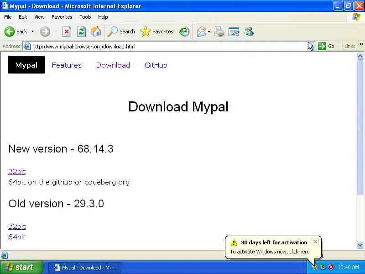The width and height of the screenshot is (365, 274).
Task: Download old version 29.3.0 64bit
Action: pos(17,237)
